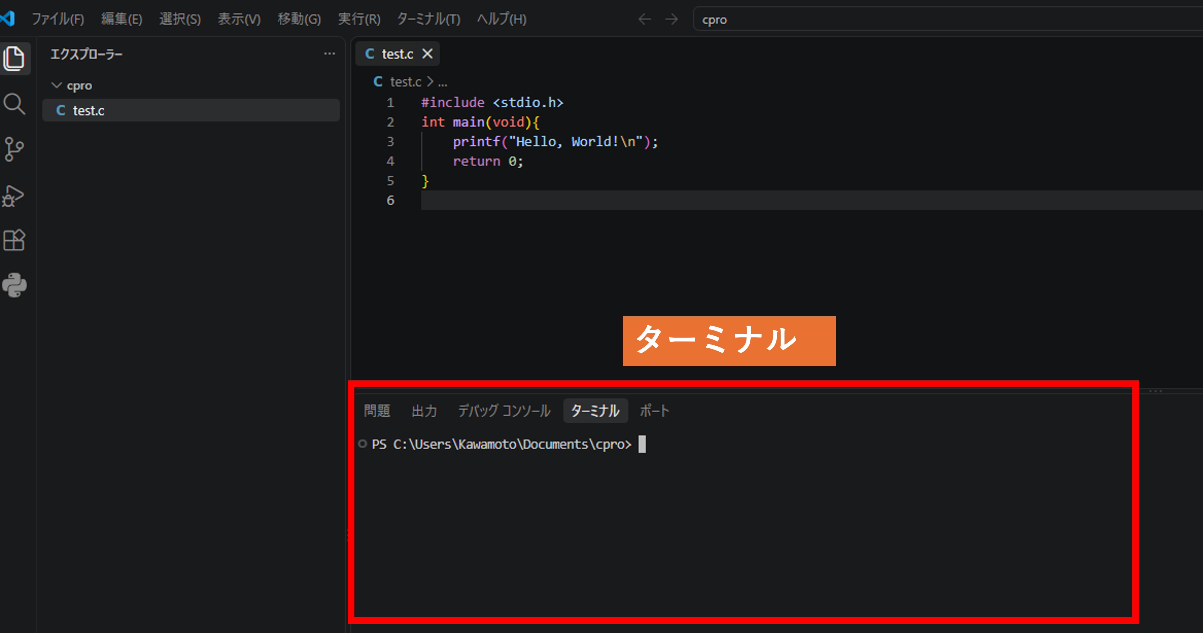The height and width of the screenshot is (633, 1203).
Task: Click line number 1 in the gutter
Action: point(390,103)
